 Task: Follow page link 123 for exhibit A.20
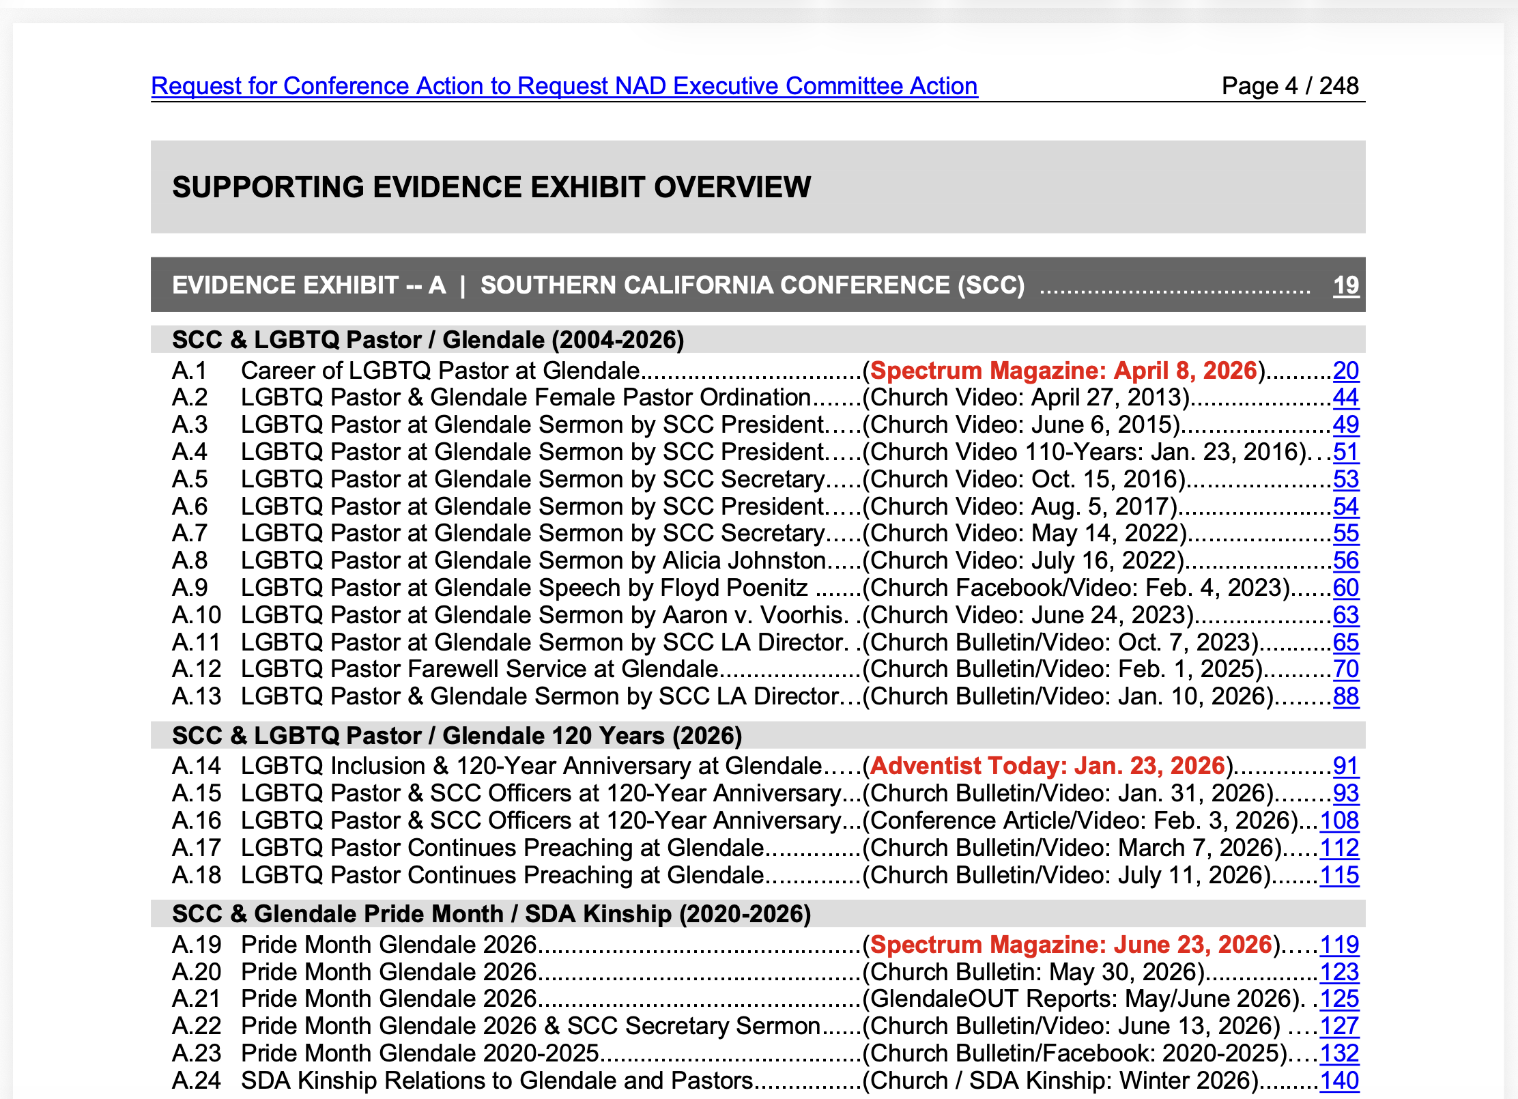1339,972
